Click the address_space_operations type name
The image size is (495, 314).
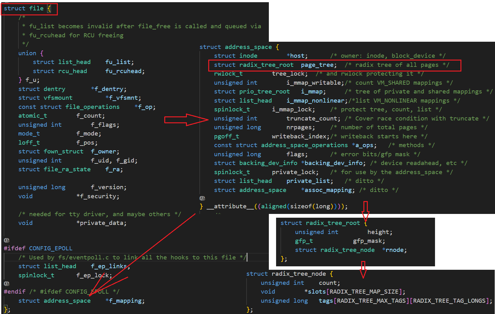tap(304, 145)
